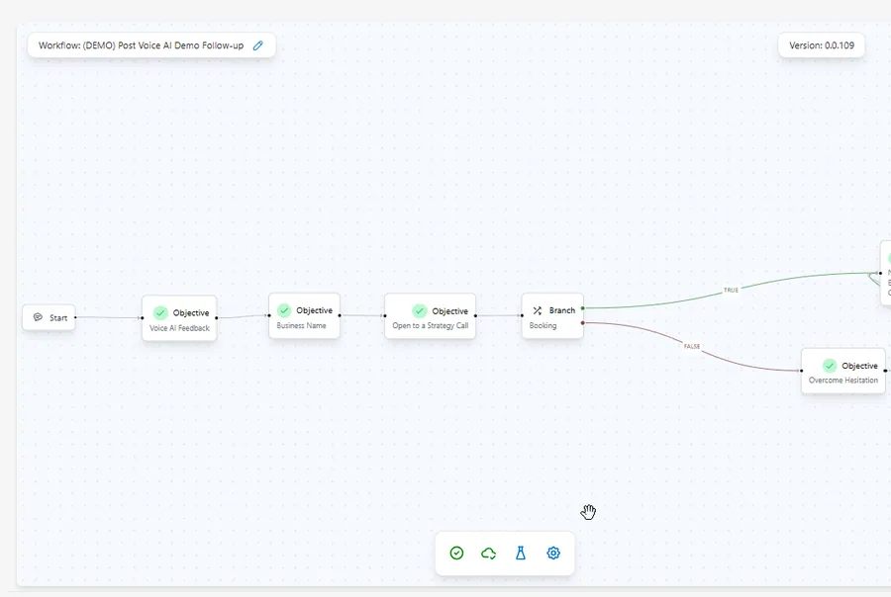Viewport: 891px width, 597px height.
Task: Click the green TRUE output handle on Branch node
Action: pyautogui.click(x=583, y=308)
